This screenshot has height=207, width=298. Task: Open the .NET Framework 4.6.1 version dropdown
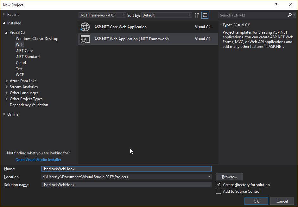pyautogui.click(x=123, y=15)
